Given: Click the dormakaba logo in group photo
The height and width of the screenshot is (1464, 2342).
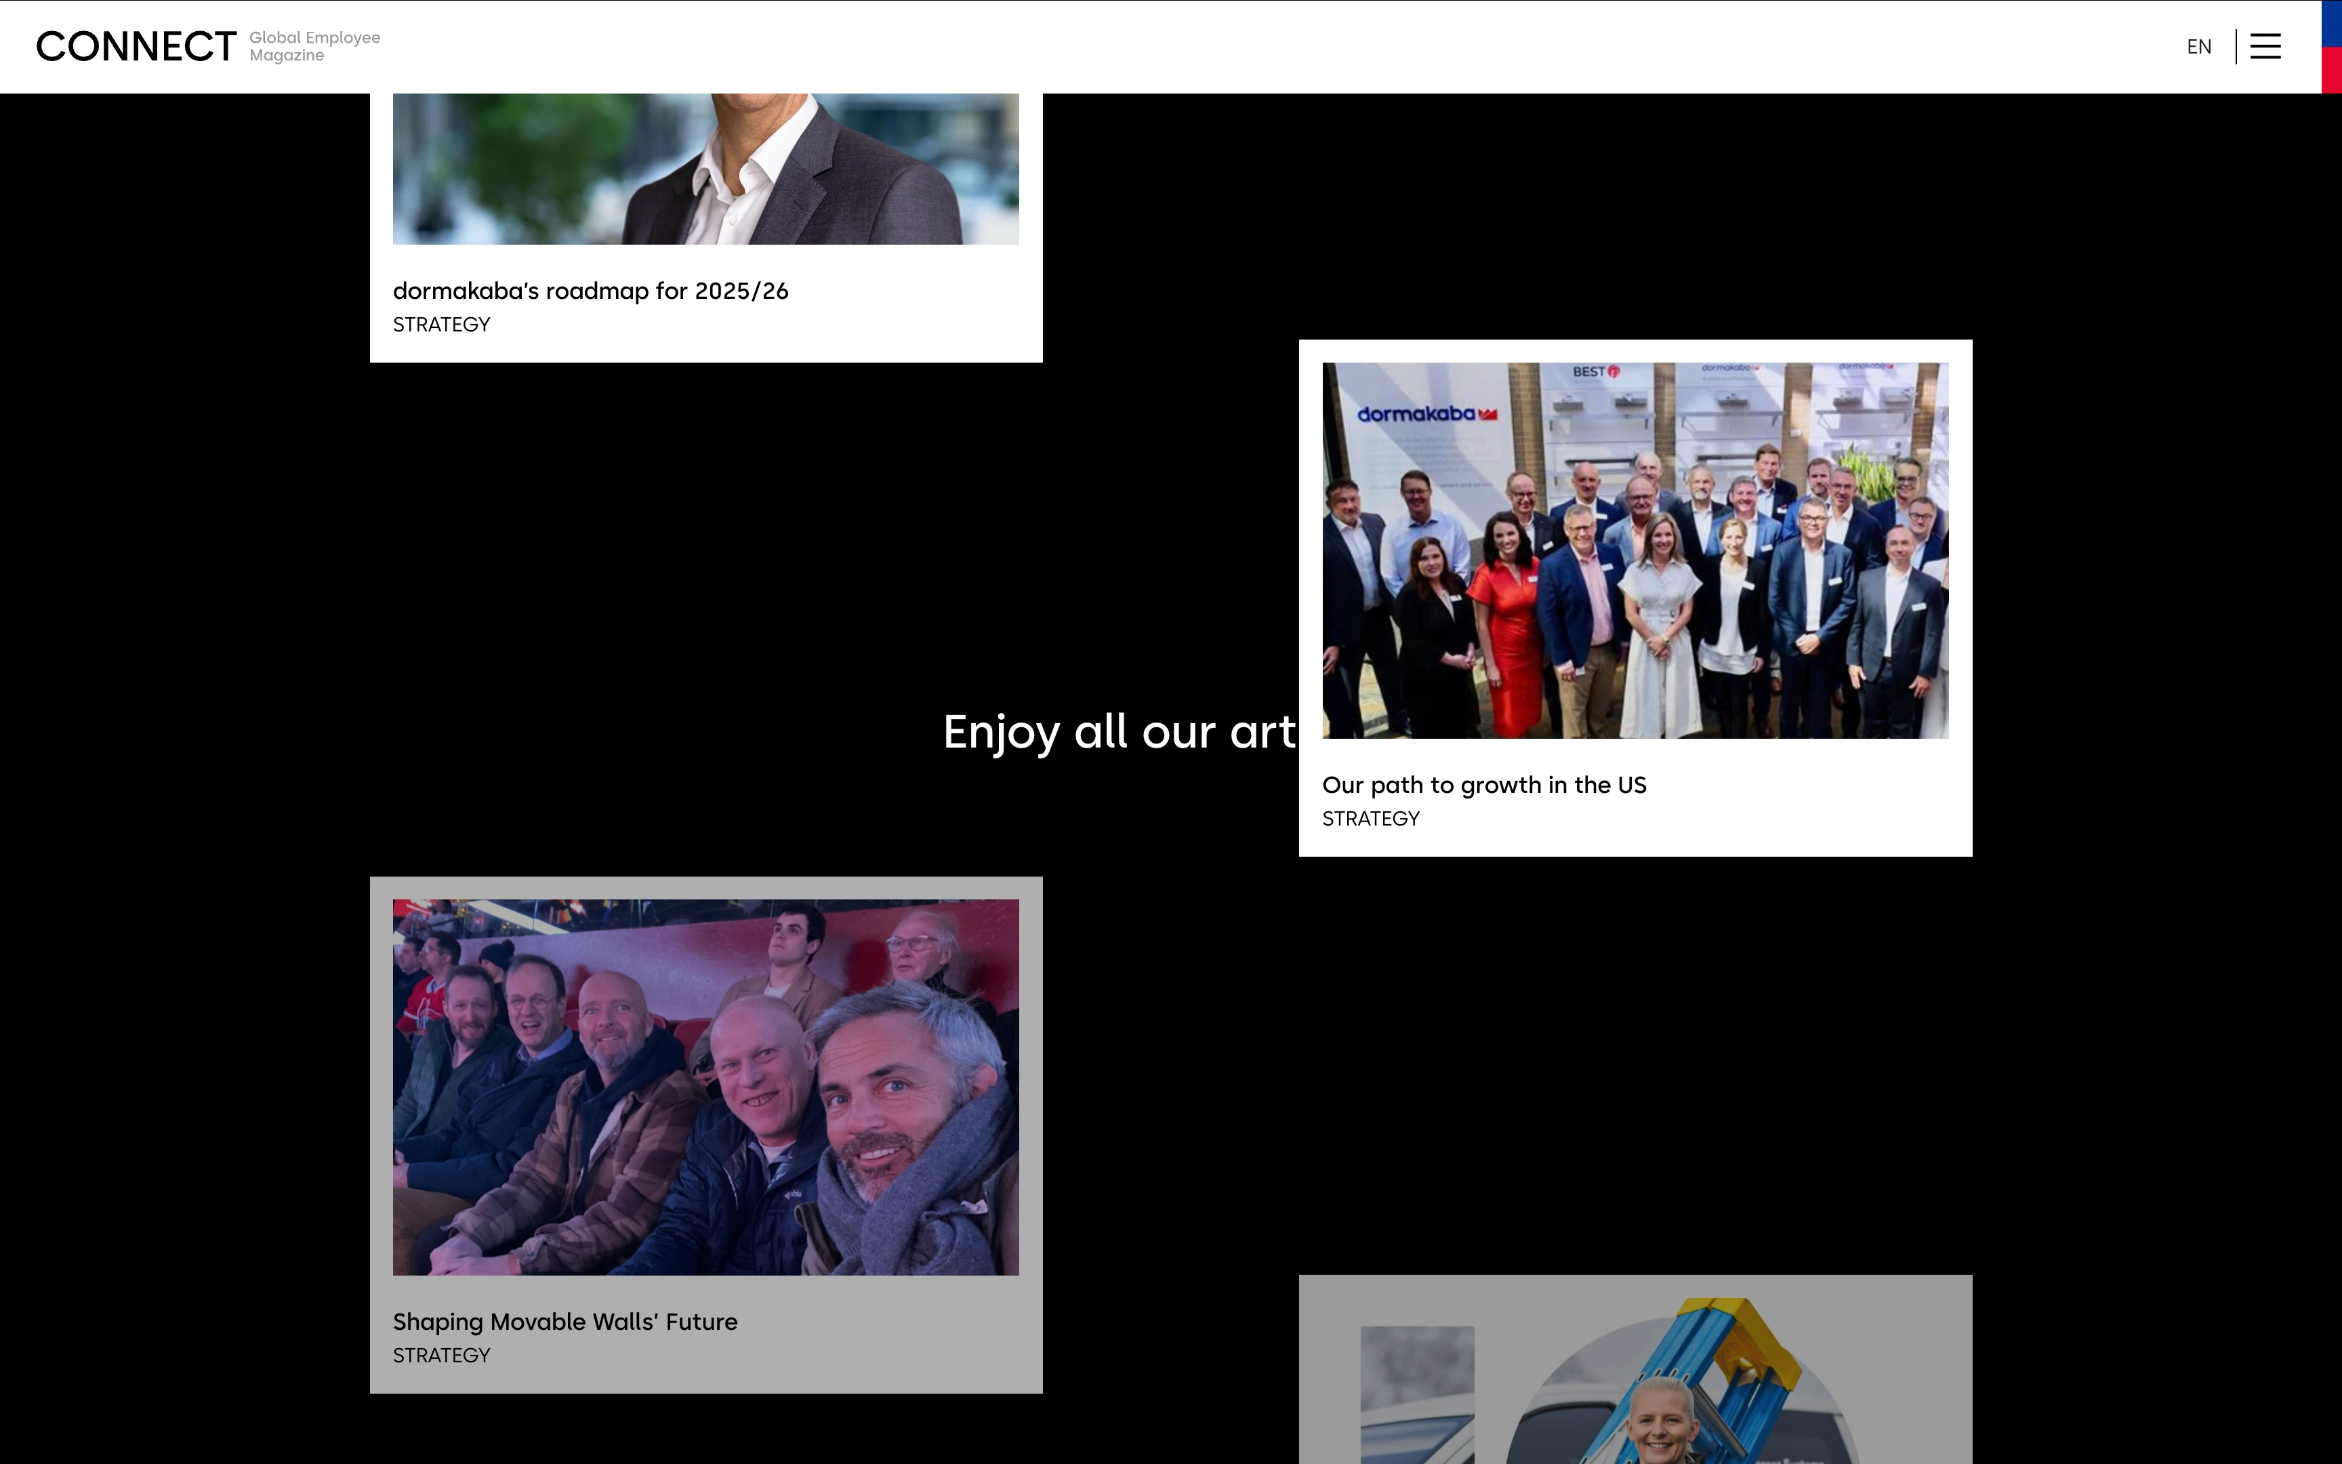Looking at the screenshot, I should (x=1426, y=414).
